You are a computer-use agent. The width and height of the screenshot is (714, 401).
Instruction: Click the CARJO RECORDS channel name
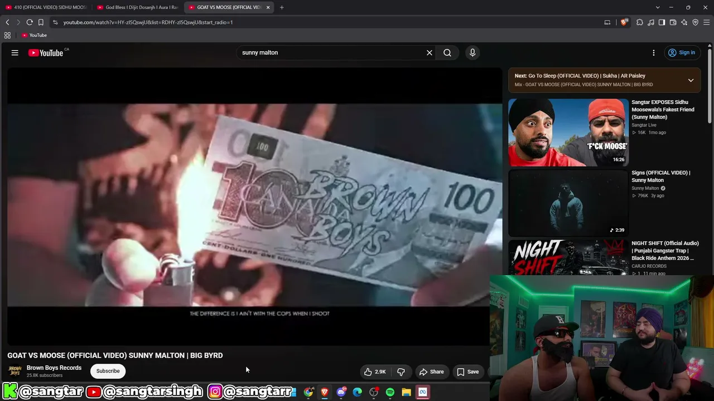point(649,266)
